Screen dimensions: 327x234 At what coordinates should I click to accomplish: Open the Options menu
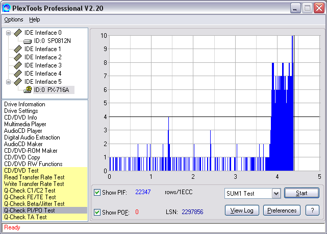tap(14, 19)
